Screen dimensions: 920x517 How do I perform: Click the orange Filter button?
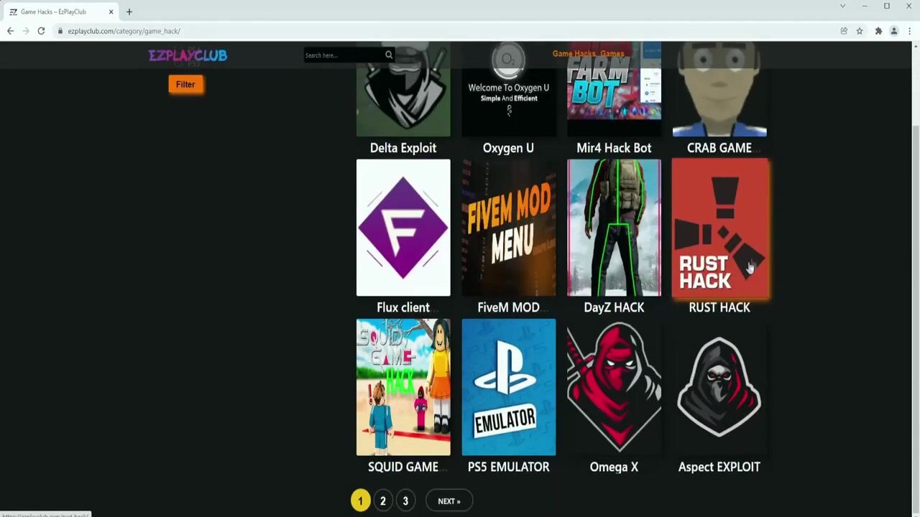(185, 85)
